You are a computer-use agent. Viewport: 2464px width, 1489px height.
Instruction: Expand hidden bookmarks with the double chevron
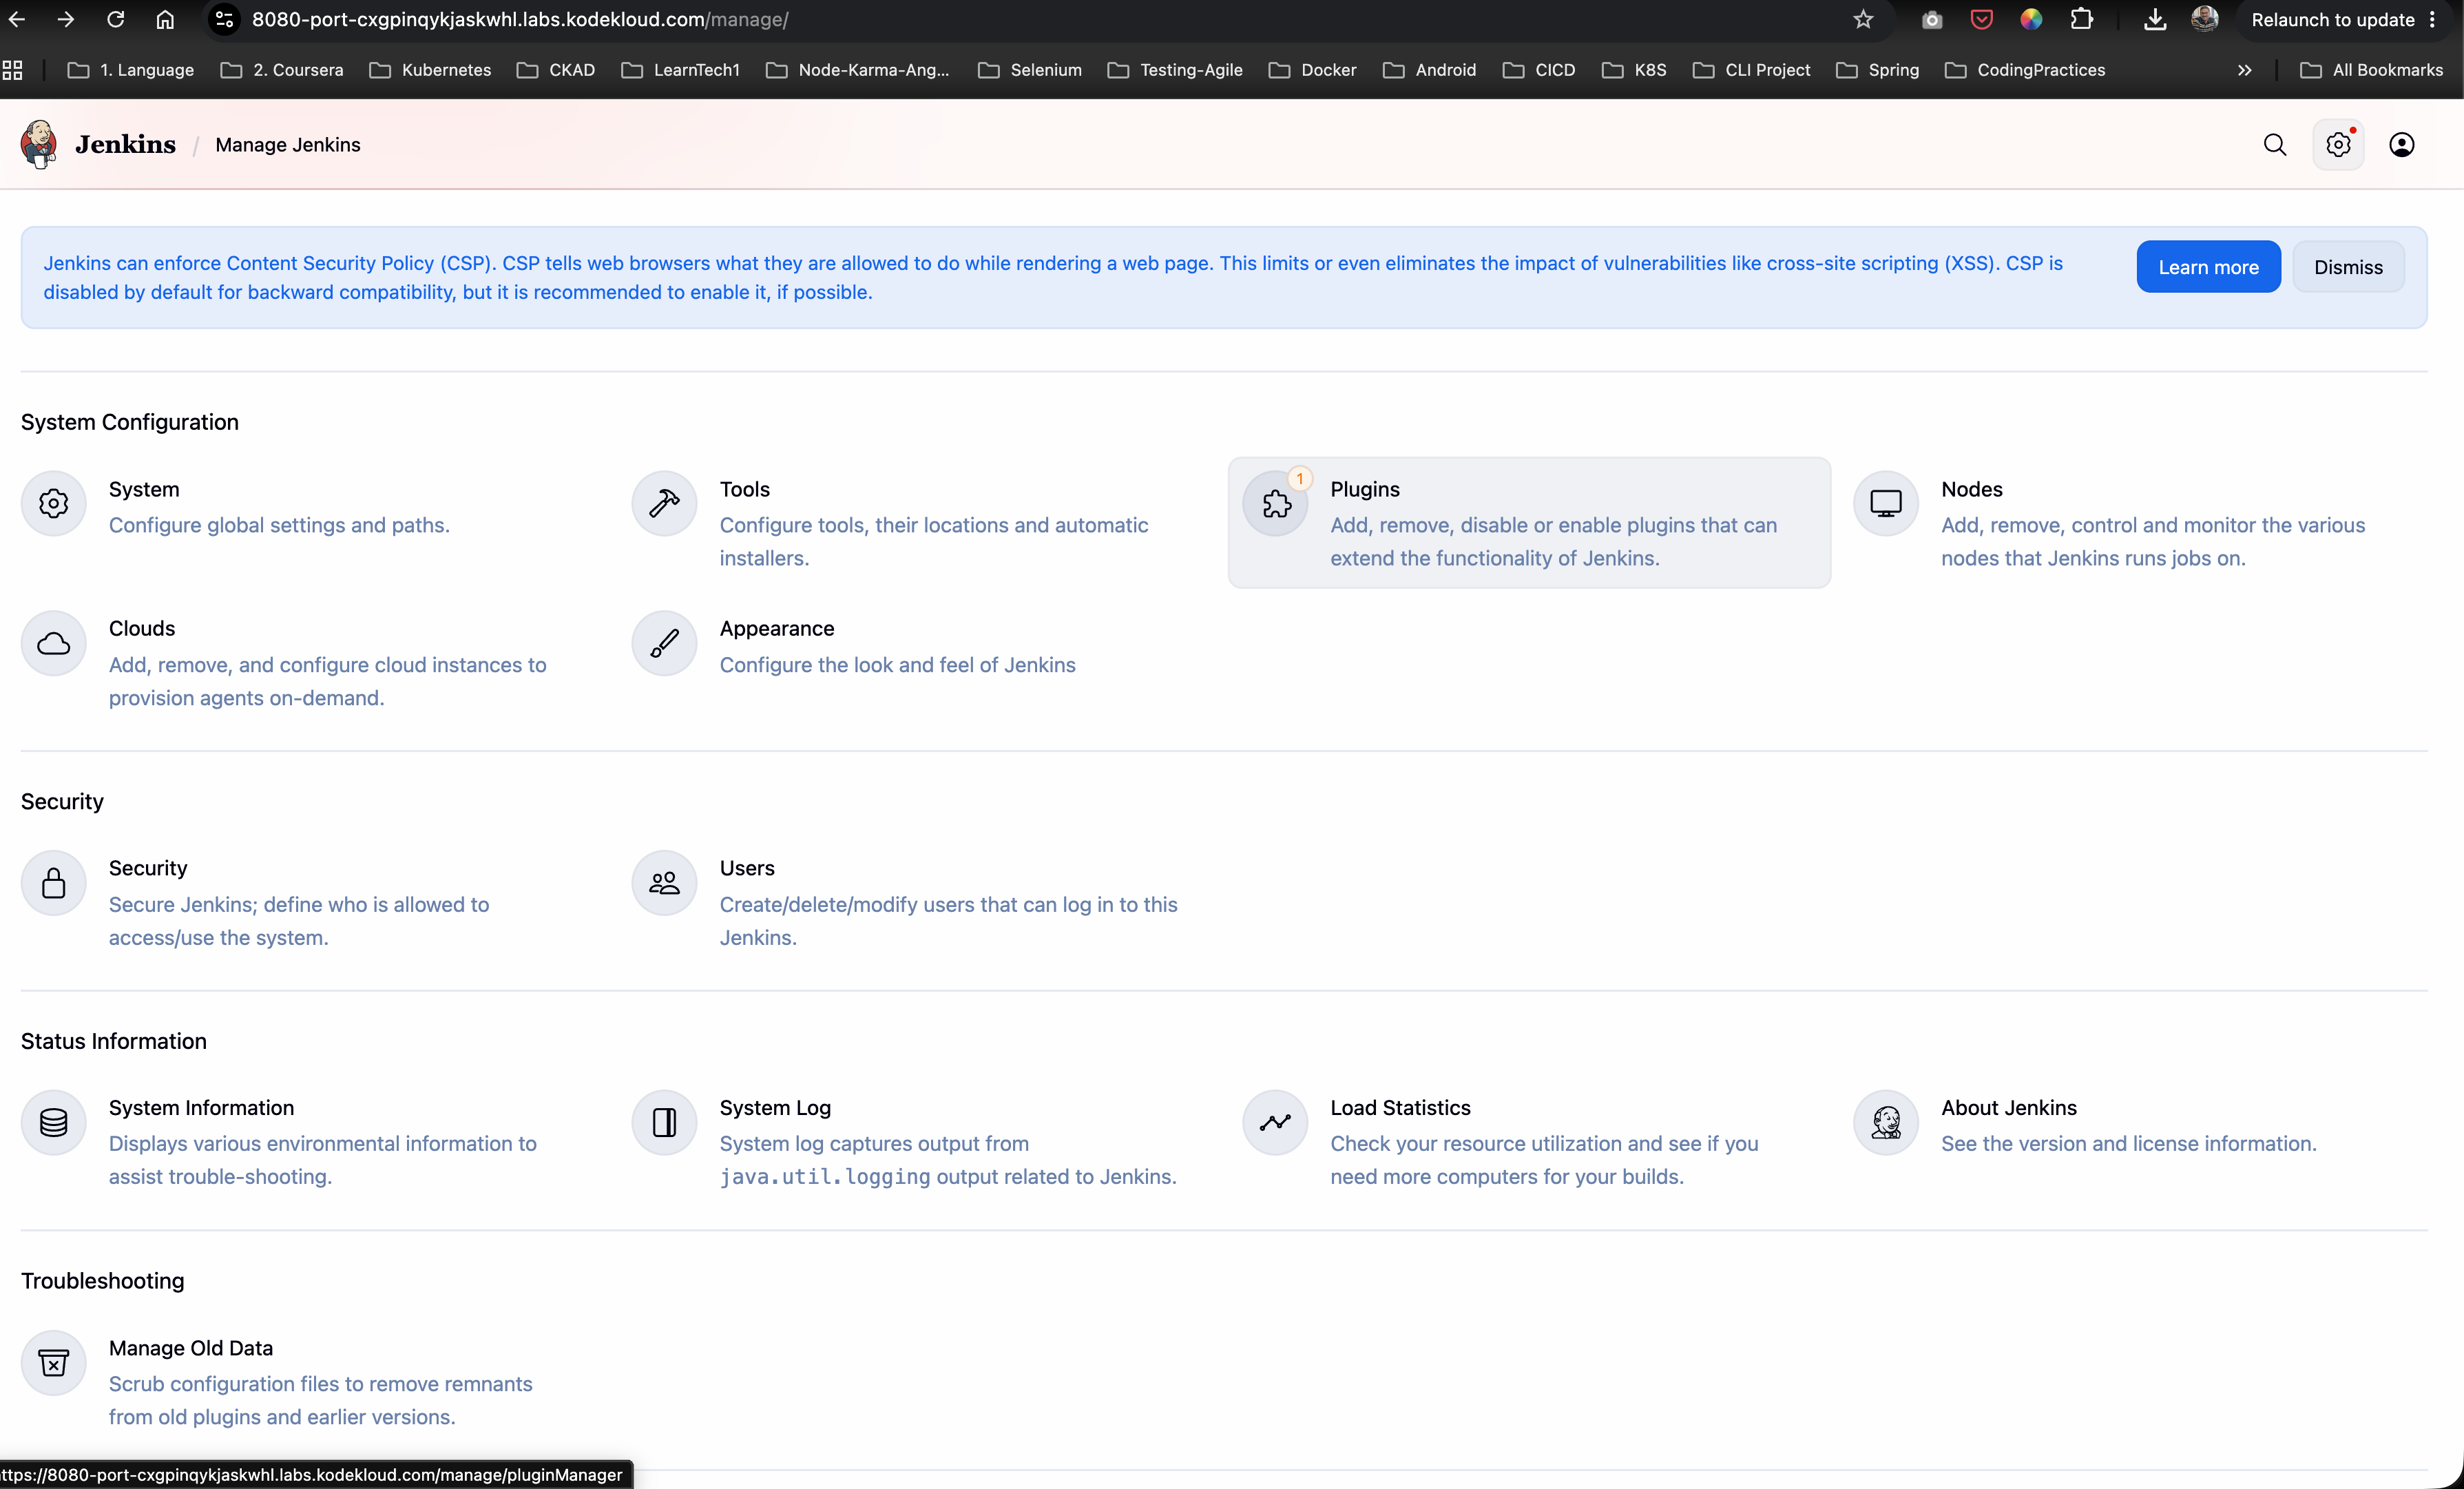point(2245,70)
